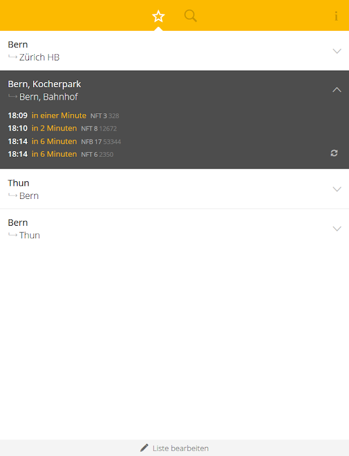Screen dimensions: 349x456
Task: Click the Liste bearbeiten button
Action: (180, 448)
